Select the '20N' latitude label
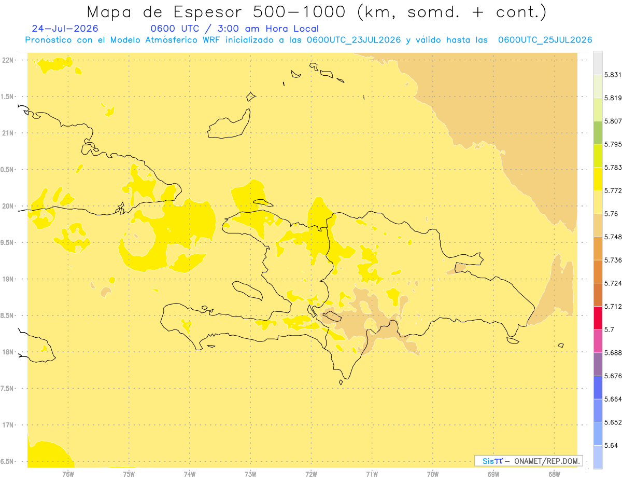 (x=9, y=206)
